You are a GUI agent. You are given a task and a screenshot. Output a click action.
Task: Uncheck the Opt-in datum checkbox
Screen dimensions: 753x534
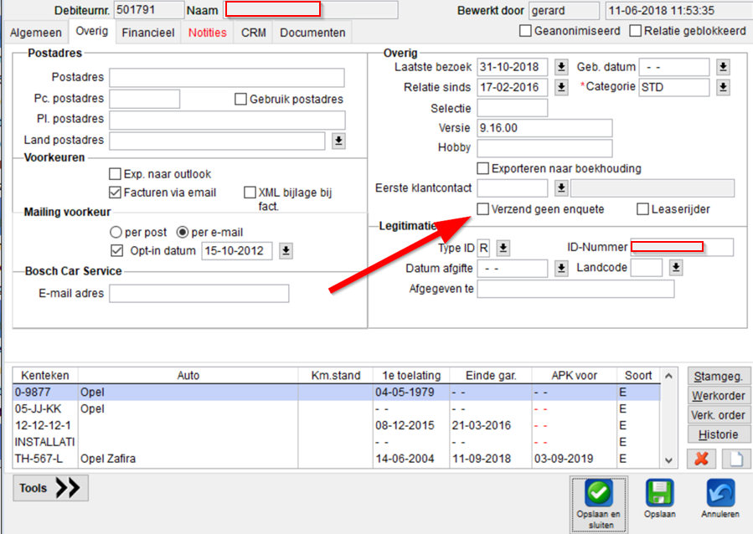coord(116,250)
